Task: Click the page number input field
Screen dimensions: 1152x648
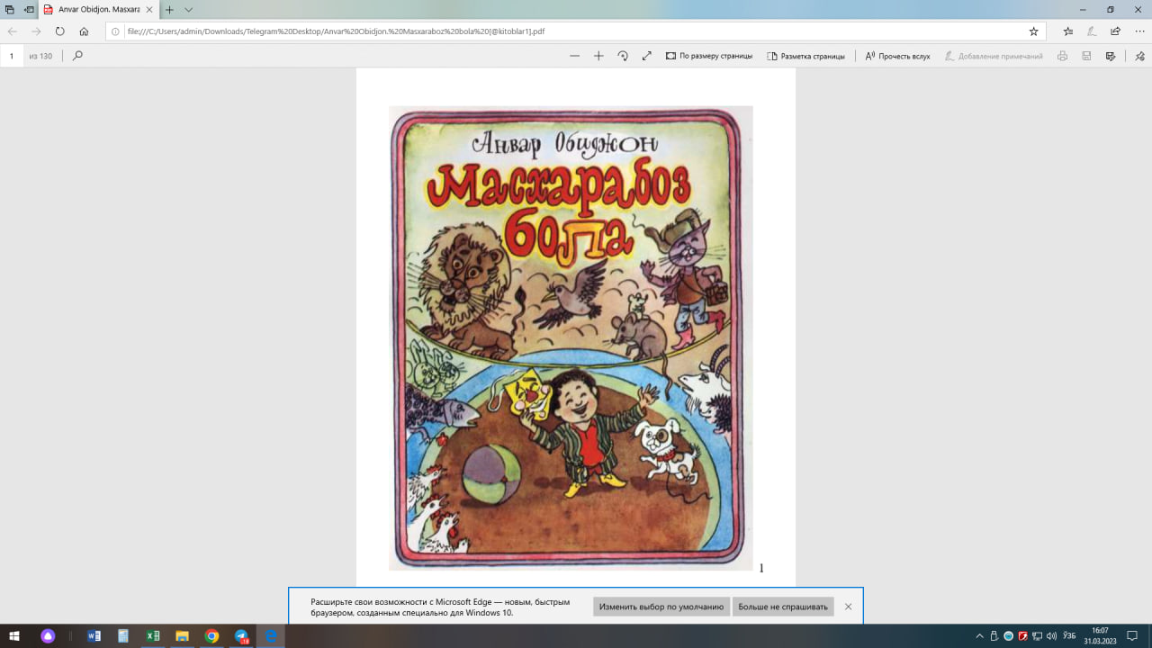Action: click(12, 56)
